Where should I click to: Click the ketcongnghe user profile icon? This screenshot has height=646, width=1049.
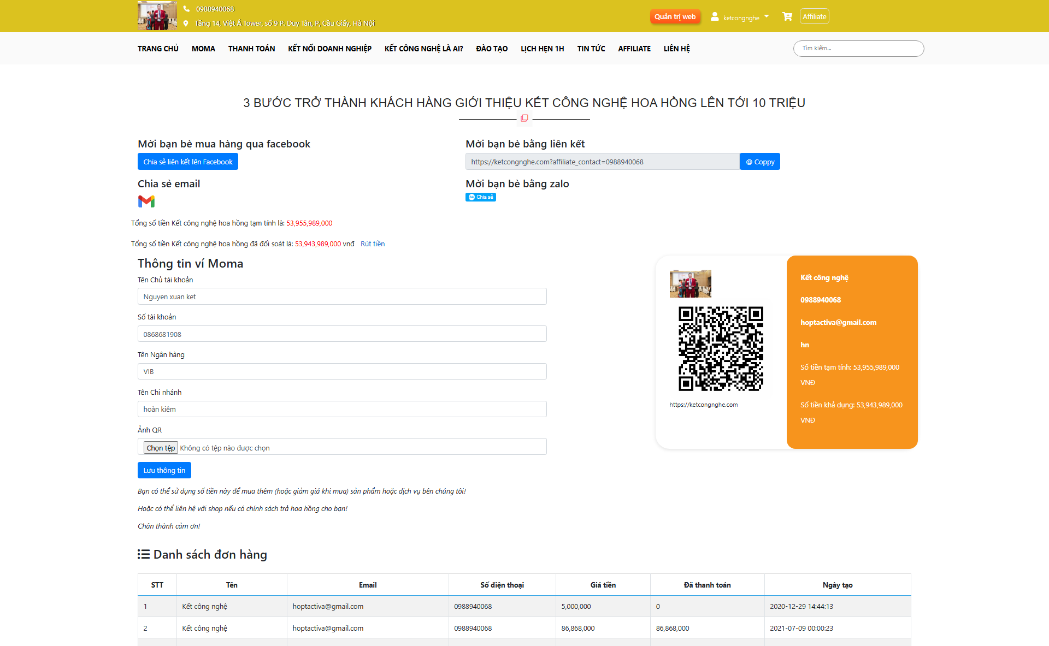click(715, 16)
